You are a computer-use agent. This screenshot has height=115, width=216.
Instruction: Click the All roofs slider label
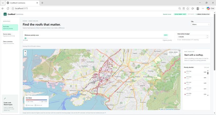coord(25,40)
